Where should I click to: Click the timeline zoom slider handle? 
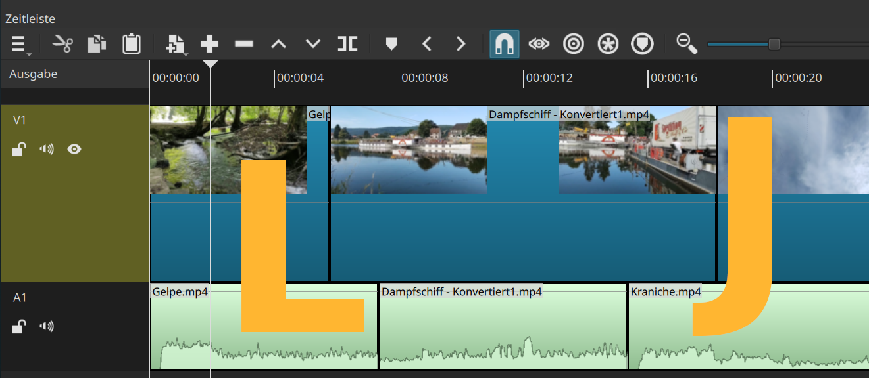click(774, 44)
